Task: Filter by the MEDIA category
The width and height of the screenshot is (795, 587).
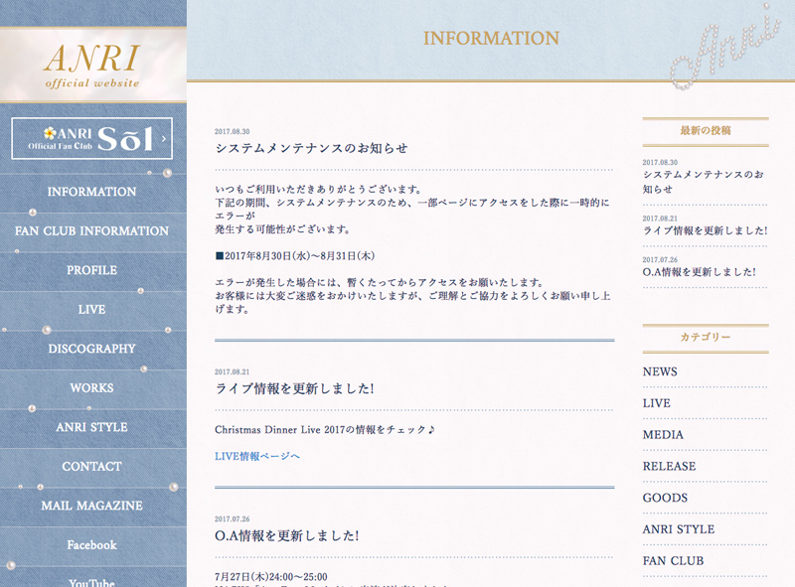Action: (x=663, y=435)
